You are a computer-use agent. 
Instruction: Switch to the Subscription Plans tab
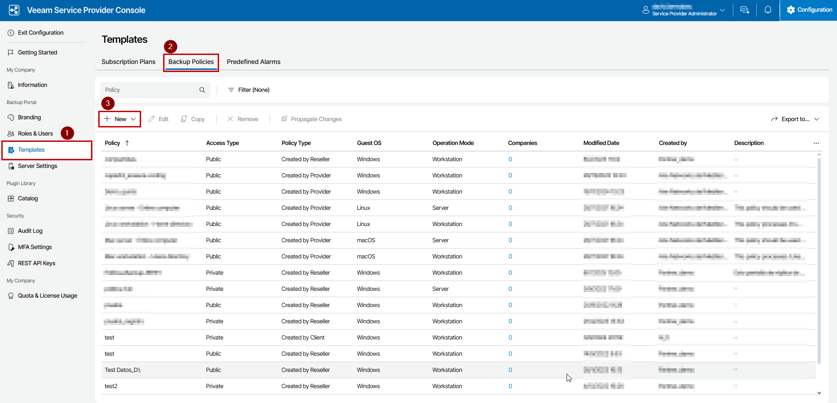tap(128, 62)
